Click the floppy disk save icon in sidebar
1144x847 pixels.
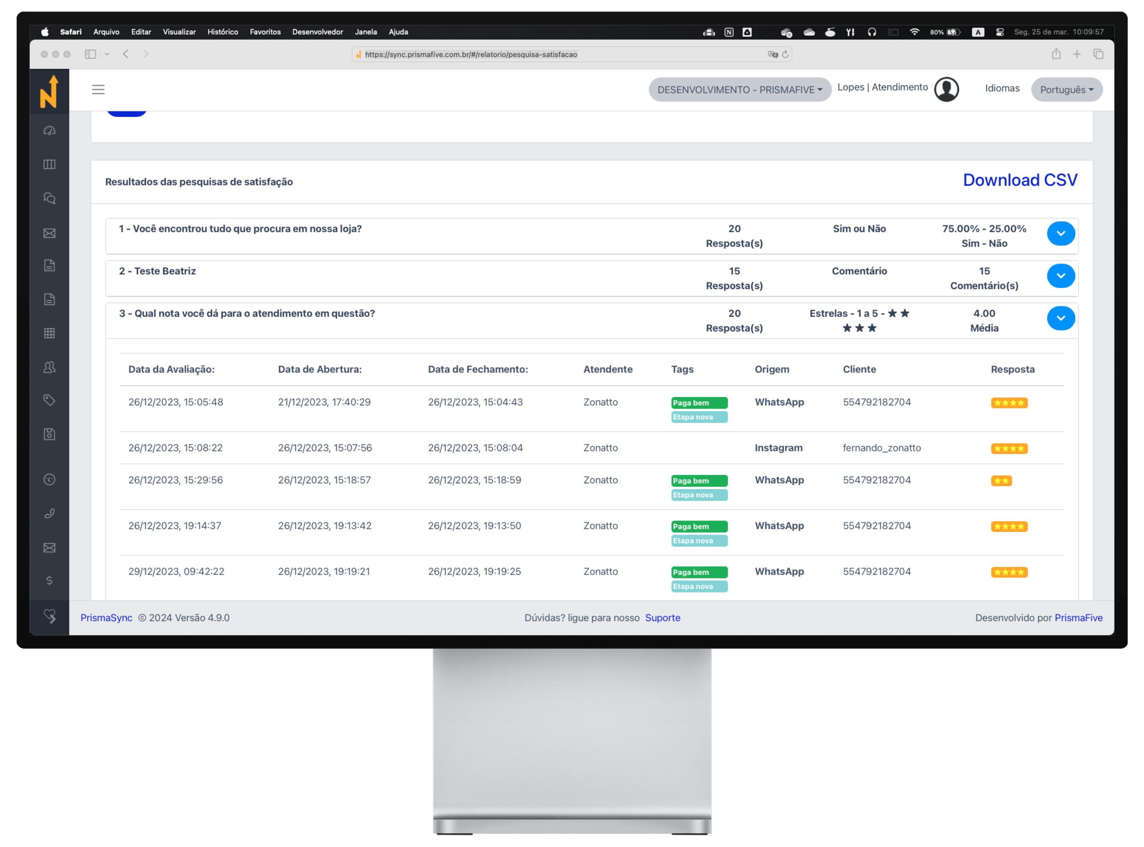click(x=49, y=434)
